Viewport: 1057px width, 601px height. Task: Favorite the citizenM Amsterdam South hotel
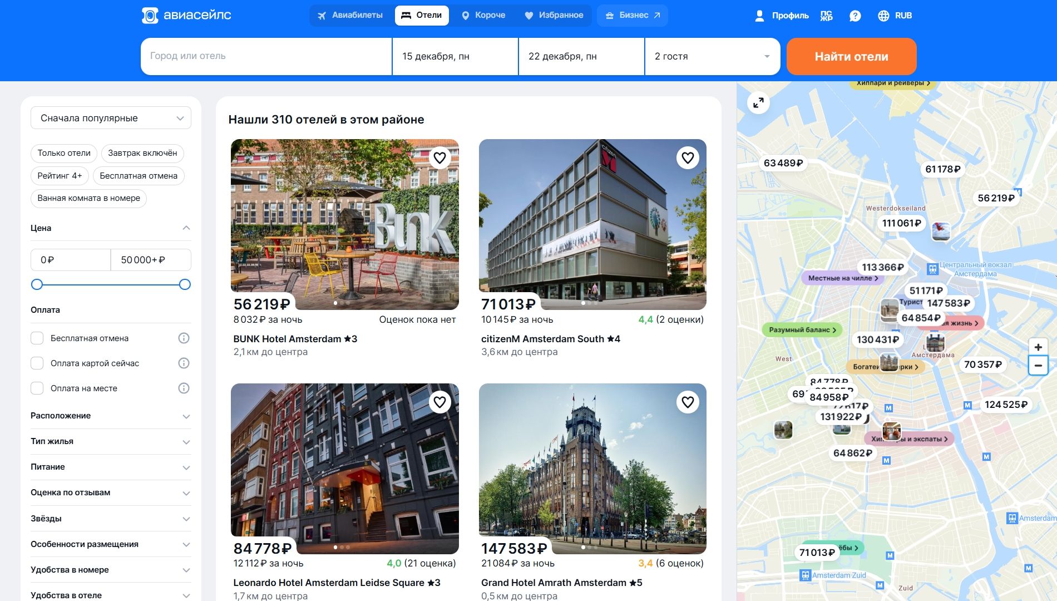[x=688, y=158]
